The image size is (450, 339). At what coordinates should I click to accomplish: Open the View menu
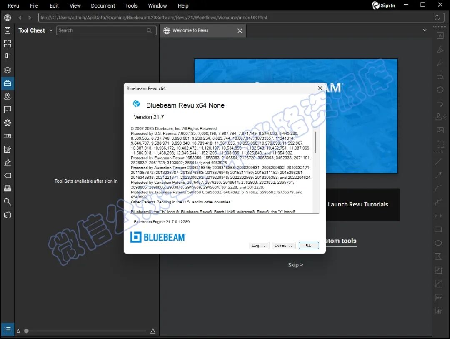click(x=75, y=5)
